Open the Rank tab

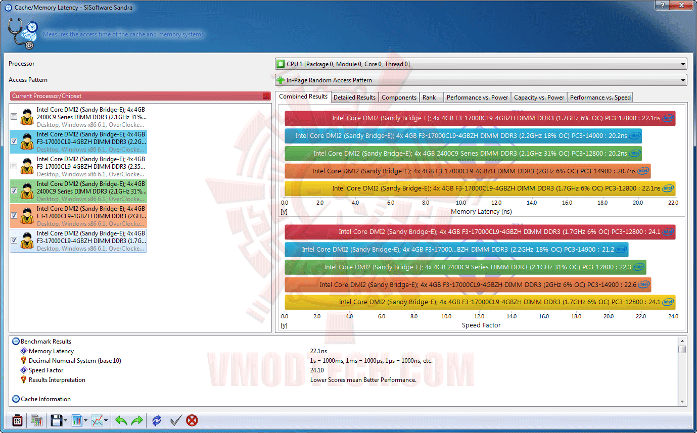tap(431, 98)
